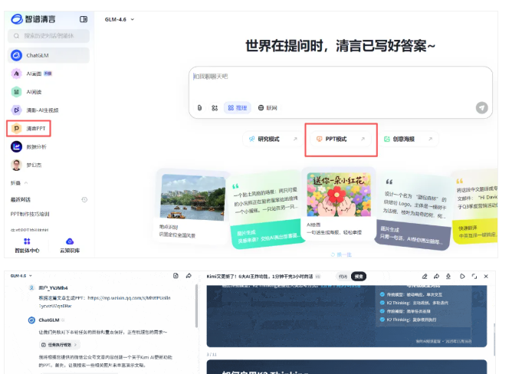This screenshot has height=374, width=522.
Task: Click the 送你一朵小红花 image card
Action: point(339,199)
